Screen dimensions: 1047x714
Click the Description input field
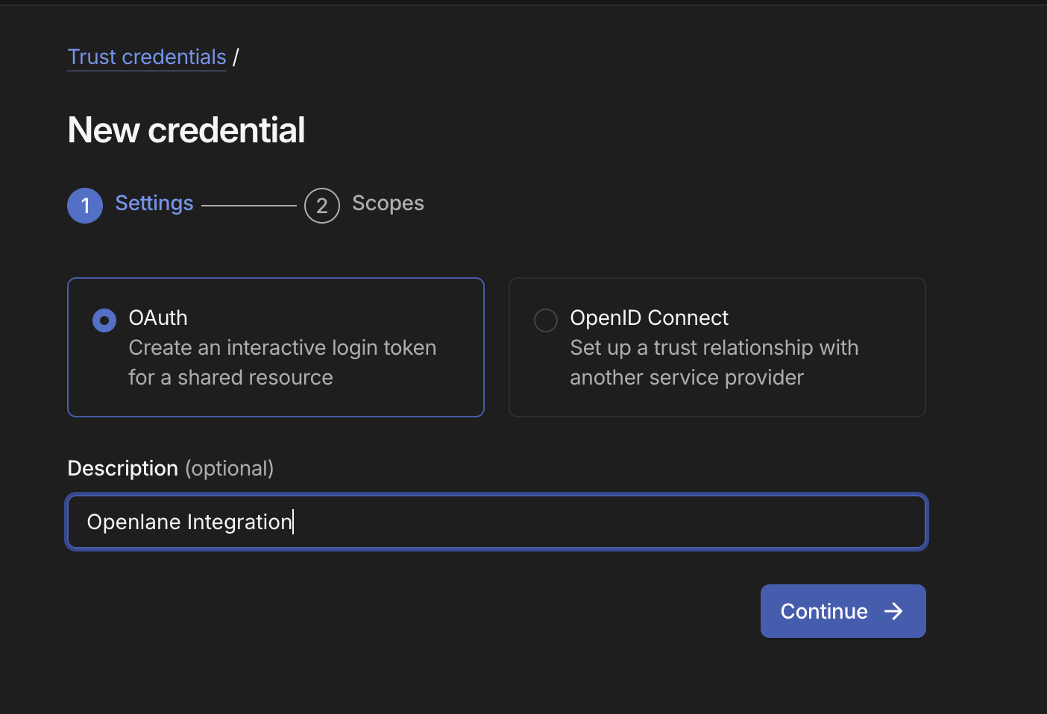click(497, 522)
